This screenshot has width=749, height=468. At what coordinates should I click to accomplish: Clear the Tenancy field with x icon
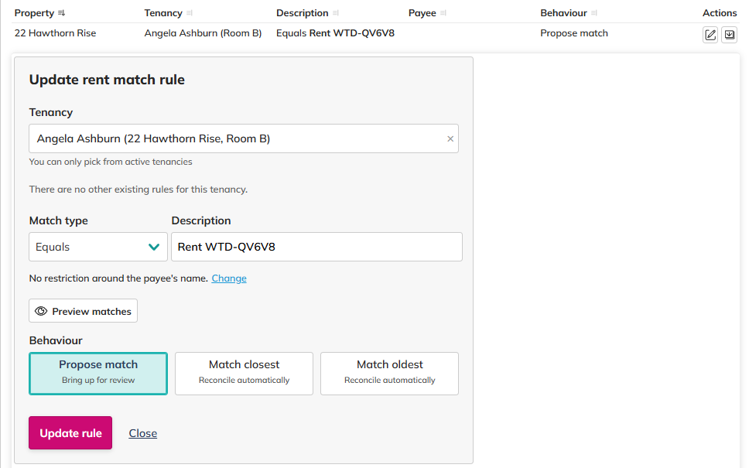pyautogui.click(x=450, y=139)
